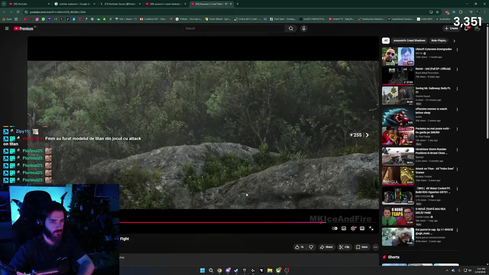Open Apps bookmarks shortcut
The width and height of the screenshot is (489, 275).
7,19
